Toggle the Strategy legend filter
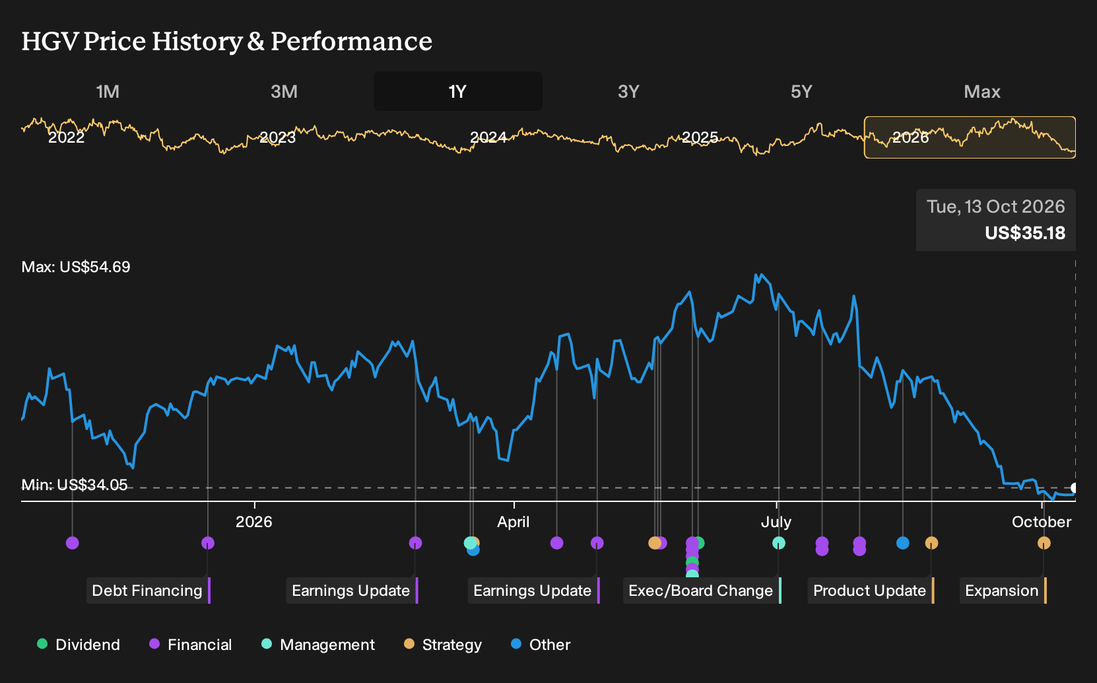Image resolution: width=1097 pixels, height=683 pixels. [443, 645]
